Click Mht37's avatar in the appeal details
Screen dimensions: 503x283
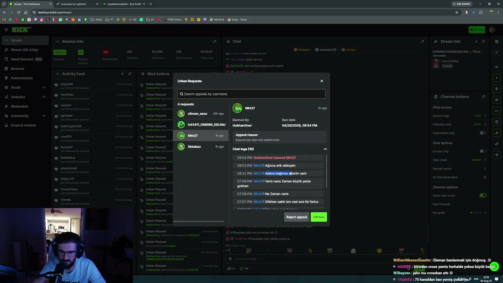(237, 108)
